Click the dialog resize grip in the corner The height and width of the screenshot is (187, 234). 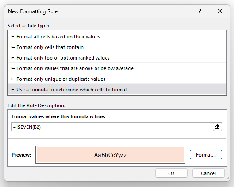(x=228, y=179)
